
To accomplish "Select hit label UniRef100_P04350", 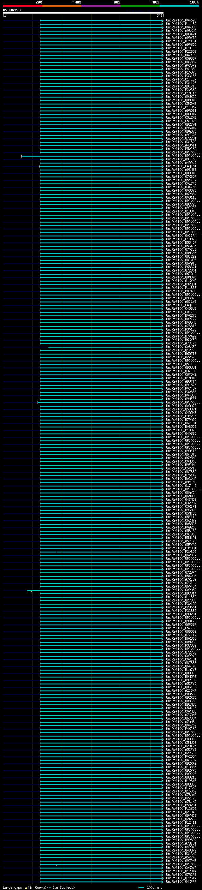I will [x=181, y=395].
